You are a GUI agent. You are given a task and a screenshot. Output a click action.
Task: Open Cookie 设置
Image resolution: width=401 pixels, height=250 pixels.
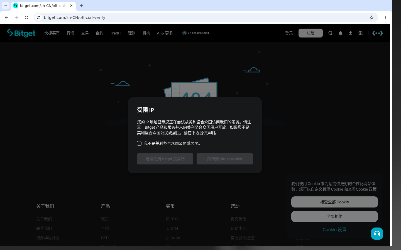pos(334,230)
